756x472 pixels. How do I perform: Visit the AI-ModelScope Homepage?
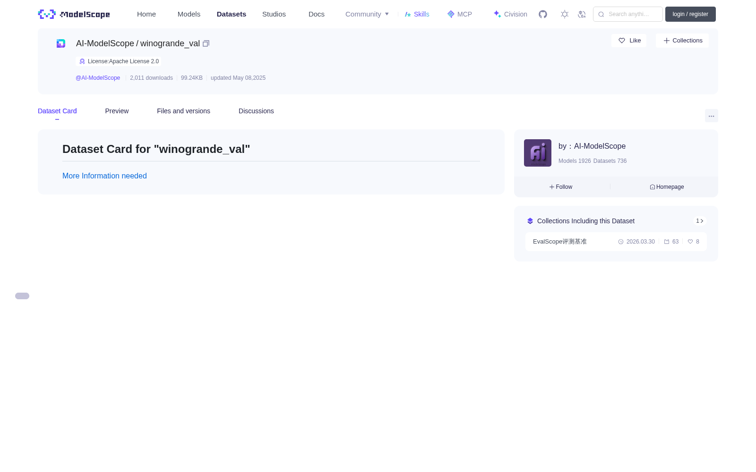pyautogui.click(x=667, y=187)
